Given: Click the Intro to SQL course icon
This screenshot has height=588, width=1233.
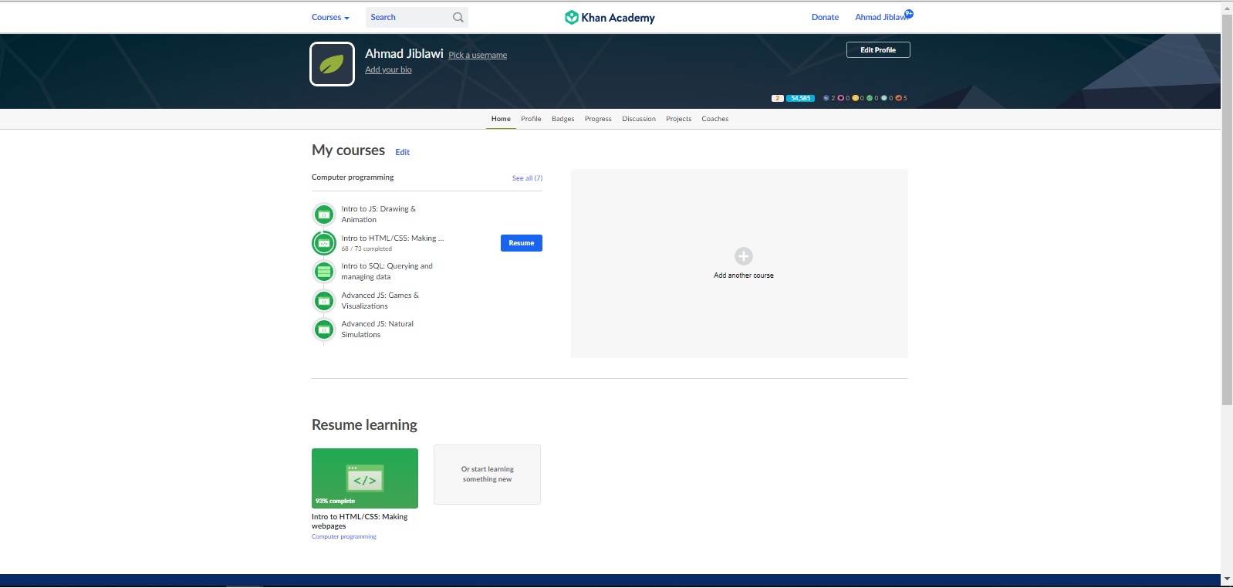Looking at the screenshot, I should point(324,272).
